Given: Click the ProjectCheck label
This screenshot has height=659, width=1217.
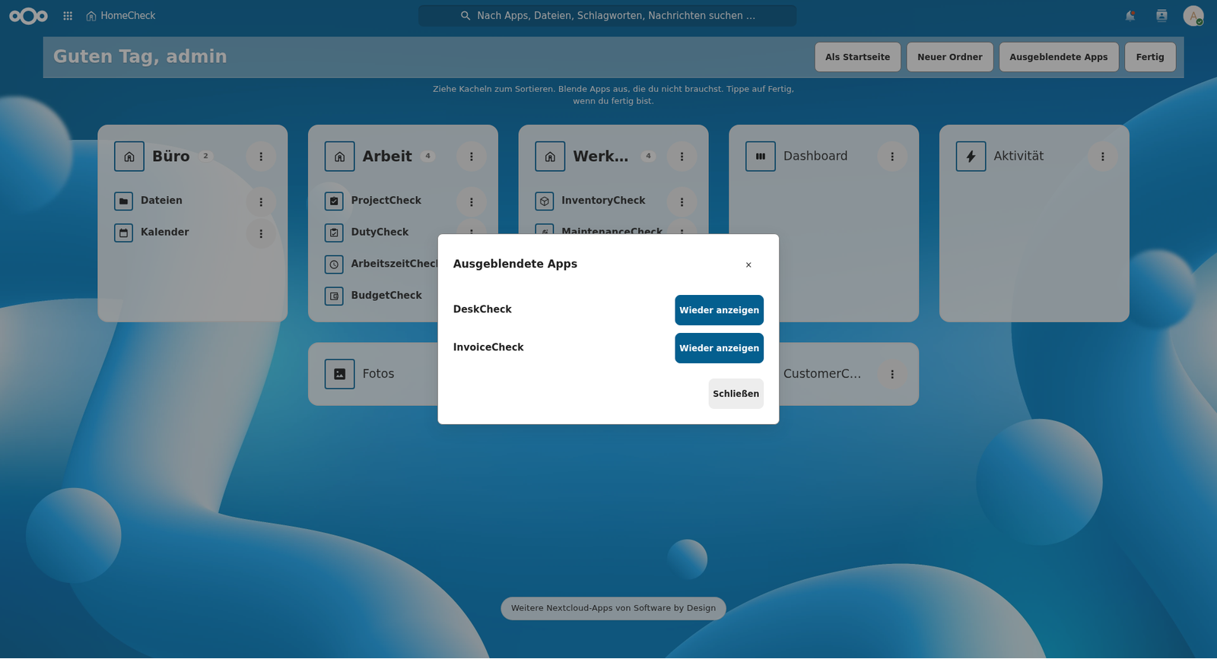Looking at the screenshot, I should tap(386, 201).
